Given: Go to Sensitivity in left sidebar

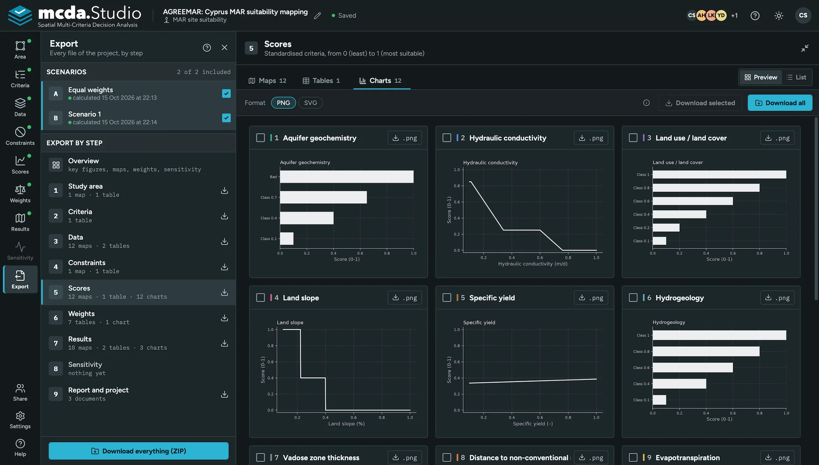Looking at the screenshot, I should click(x=20, y=251).
